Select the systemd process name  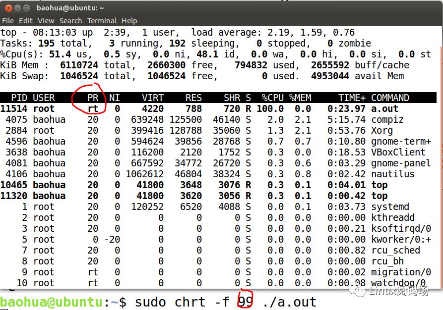point(390,207)
